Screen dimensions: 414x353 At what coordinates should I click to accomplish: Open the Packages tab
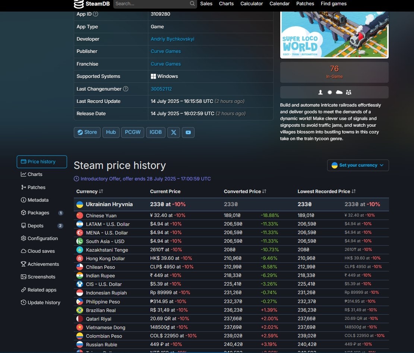click(x=42, y=213)
